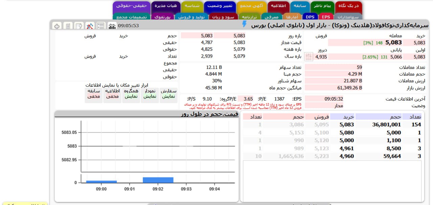Click the last price info time 09:05:32
Screen dimensions: 433x205
click(x=334, y=99)
